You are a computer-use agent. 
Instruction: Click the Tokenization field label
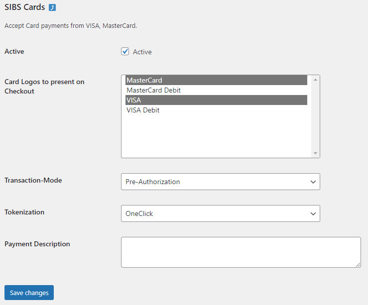(x=24, y=212)
